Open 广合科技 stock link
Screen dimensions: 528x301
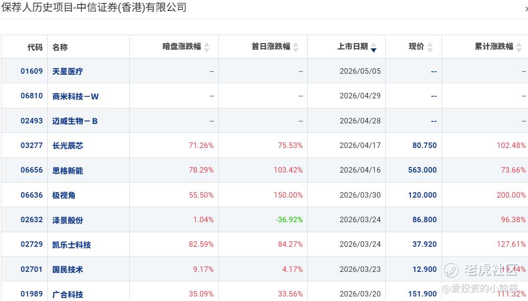click(68, 294)
